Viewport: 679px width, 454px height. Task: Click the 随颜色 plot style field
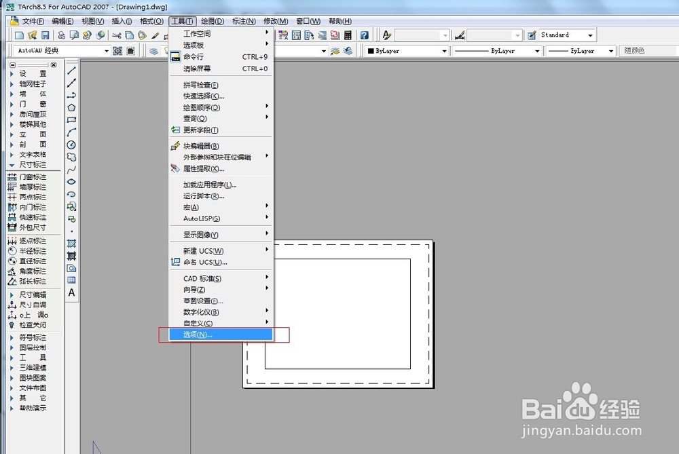[x=647, y=51]
